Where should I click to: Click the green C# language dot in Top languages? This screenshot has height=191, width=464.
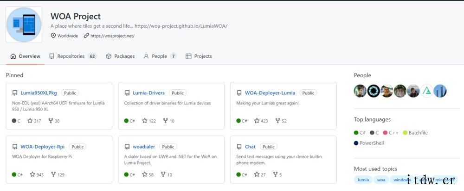pos(356,133)
